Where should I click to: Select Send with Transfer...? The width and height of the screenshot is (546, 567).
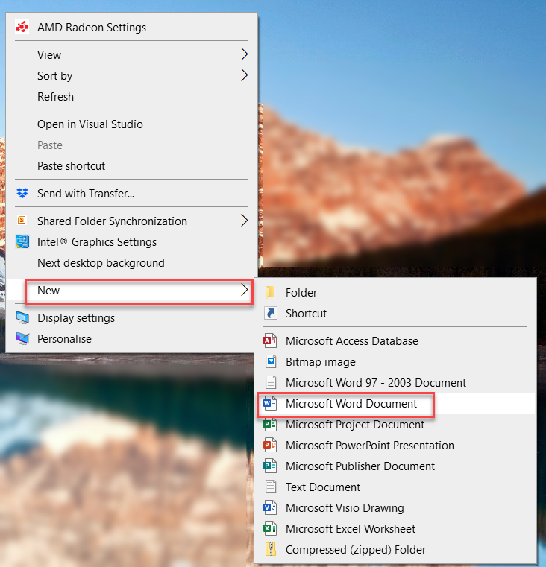131,194
